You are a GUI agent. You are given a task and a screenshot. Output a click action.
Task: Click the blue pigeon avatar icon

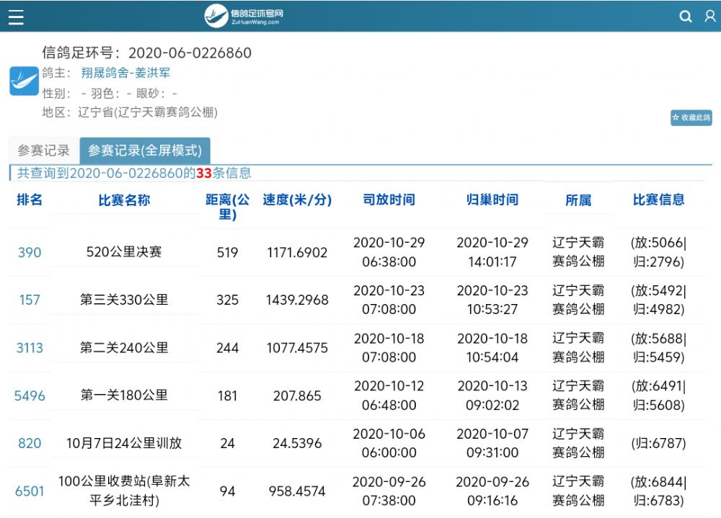[x=24, y=81]
